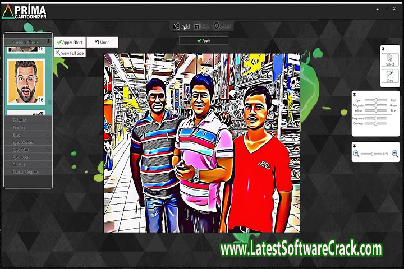Toggle pin on Cartoon Effects panel

48,41
